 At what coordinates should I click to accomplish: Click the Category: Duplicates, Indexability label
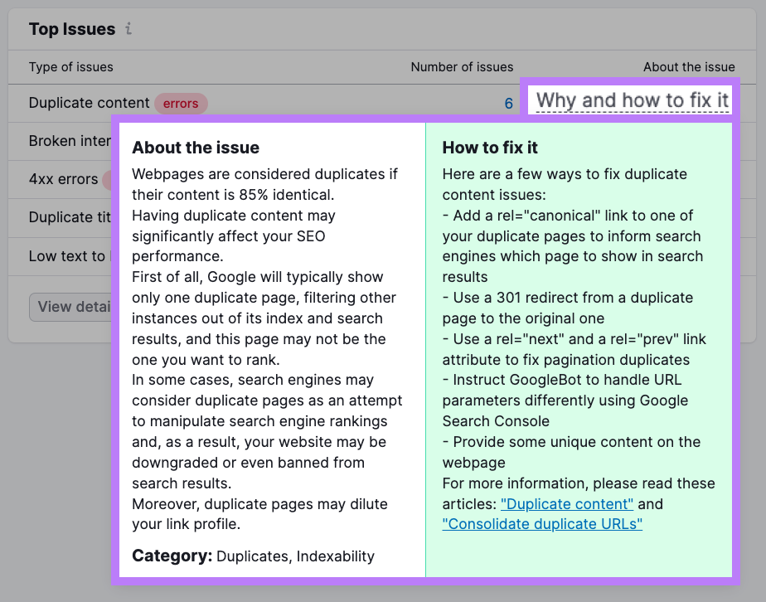(x=253, y=556)
